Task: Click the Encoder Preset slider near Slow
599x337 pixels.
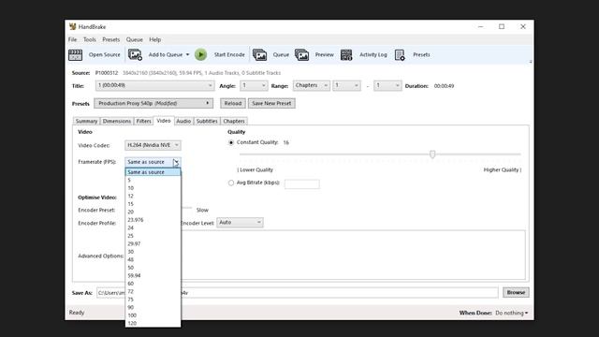Action: click(186, 208)
